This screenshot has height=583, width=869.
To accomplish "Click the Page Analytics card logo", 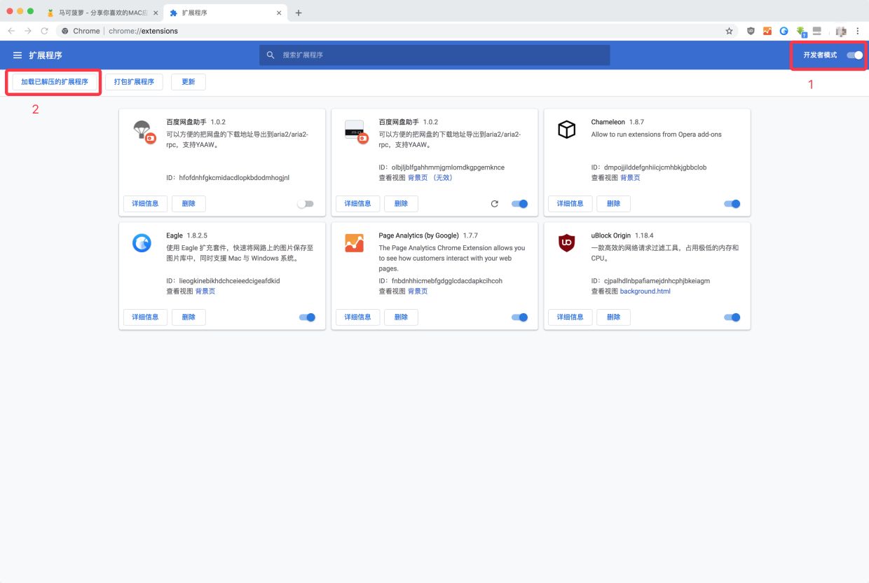I will (x=354, y=243).
